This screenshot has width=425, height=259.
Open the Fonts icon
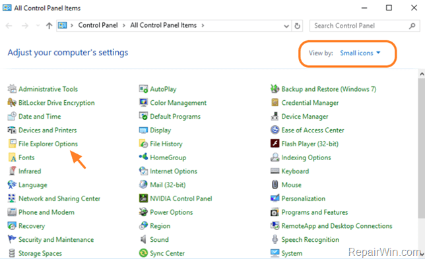(x=12, y=158)
